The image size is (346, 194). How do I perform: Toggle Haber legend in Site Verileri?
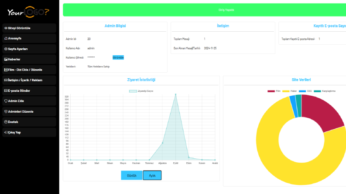point(290,91)
